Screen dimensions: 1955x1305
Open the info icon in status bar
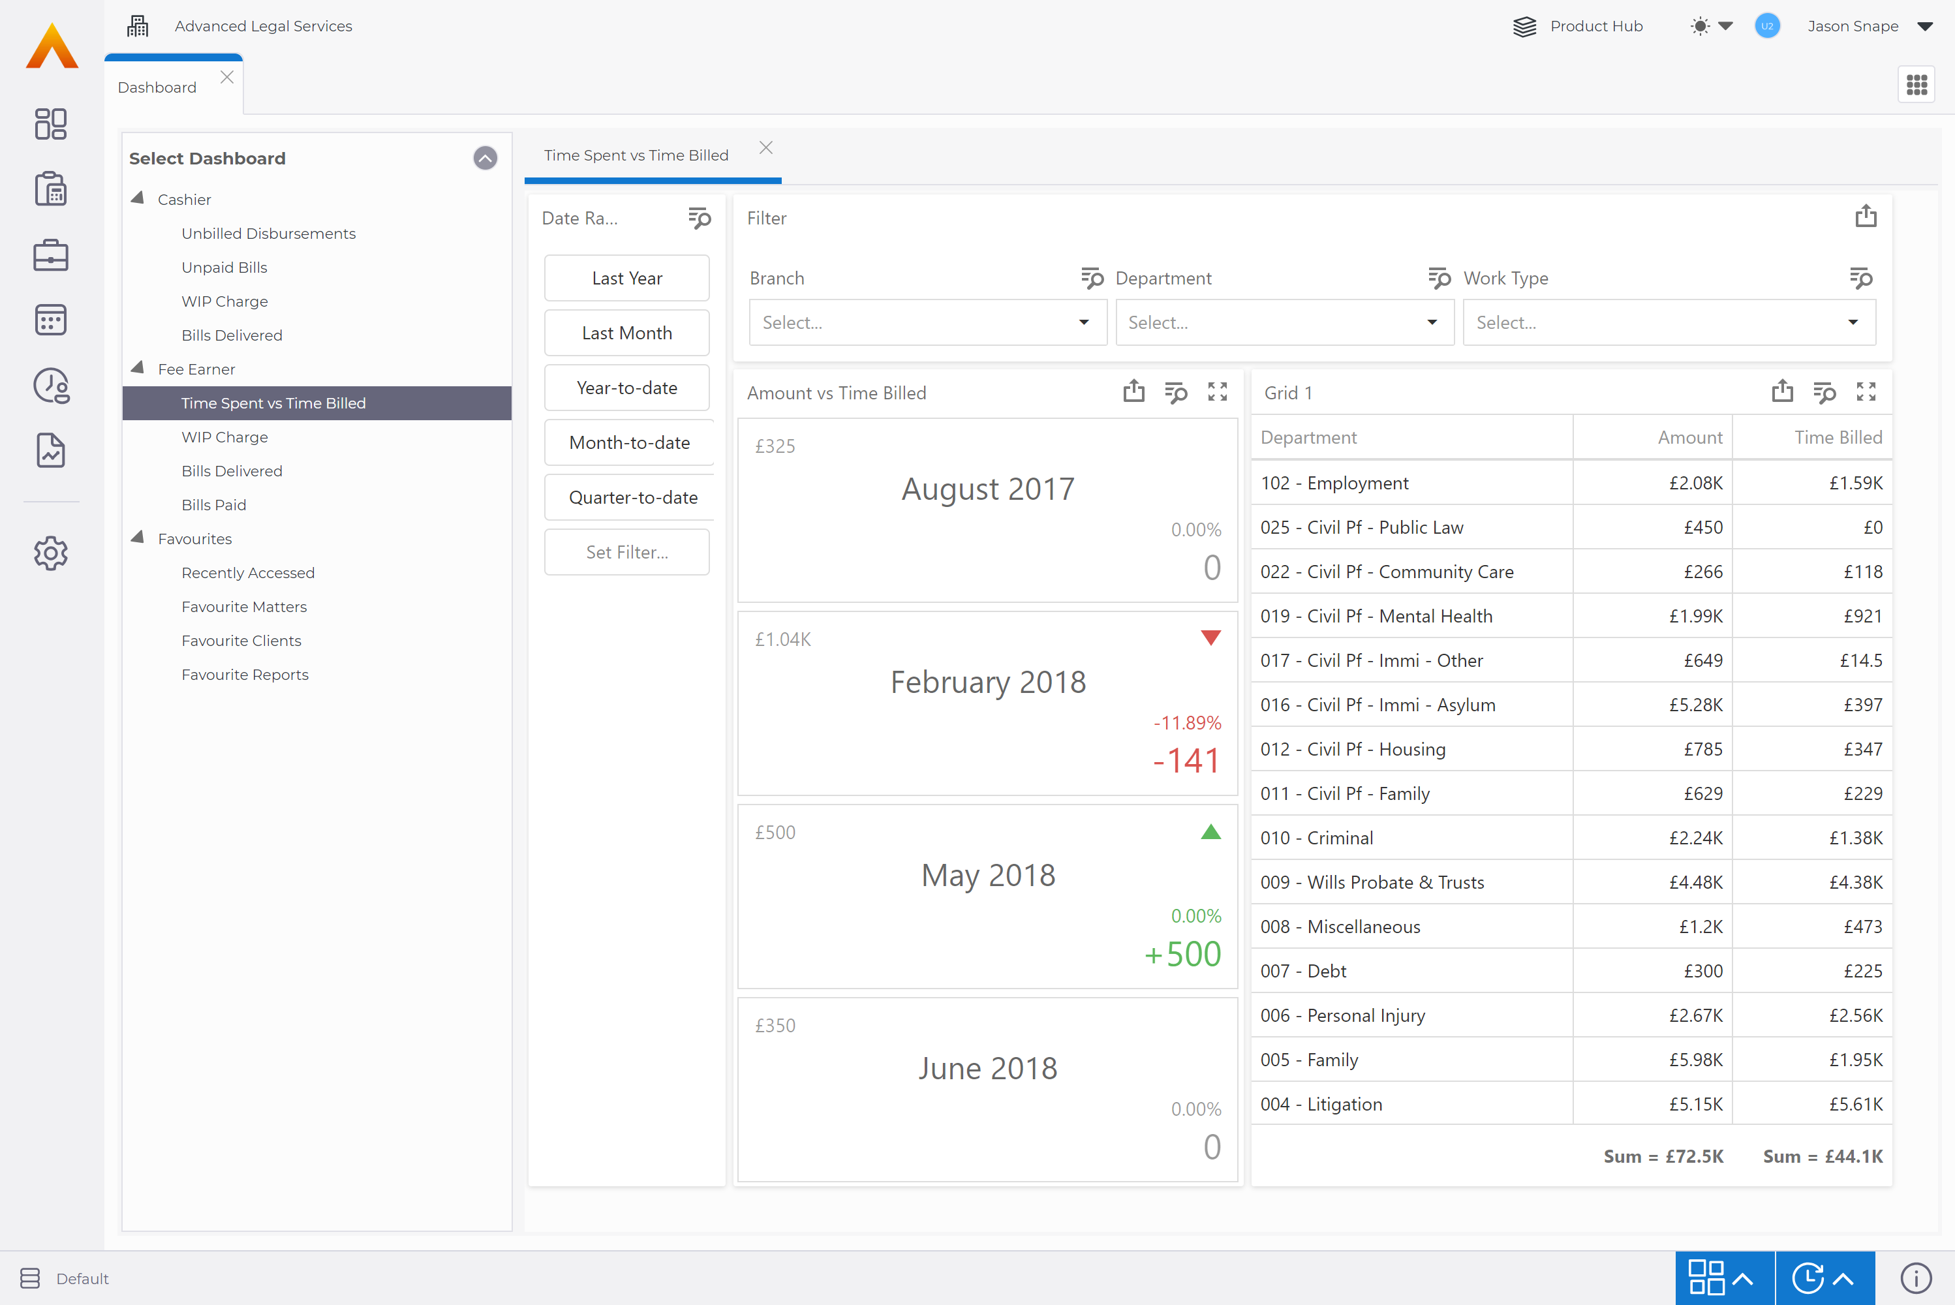(x=1915, y=1278)
